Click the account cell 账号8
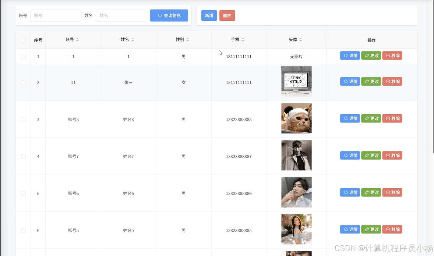The height and width of the screenshot is (256, 434). point(73,120)
